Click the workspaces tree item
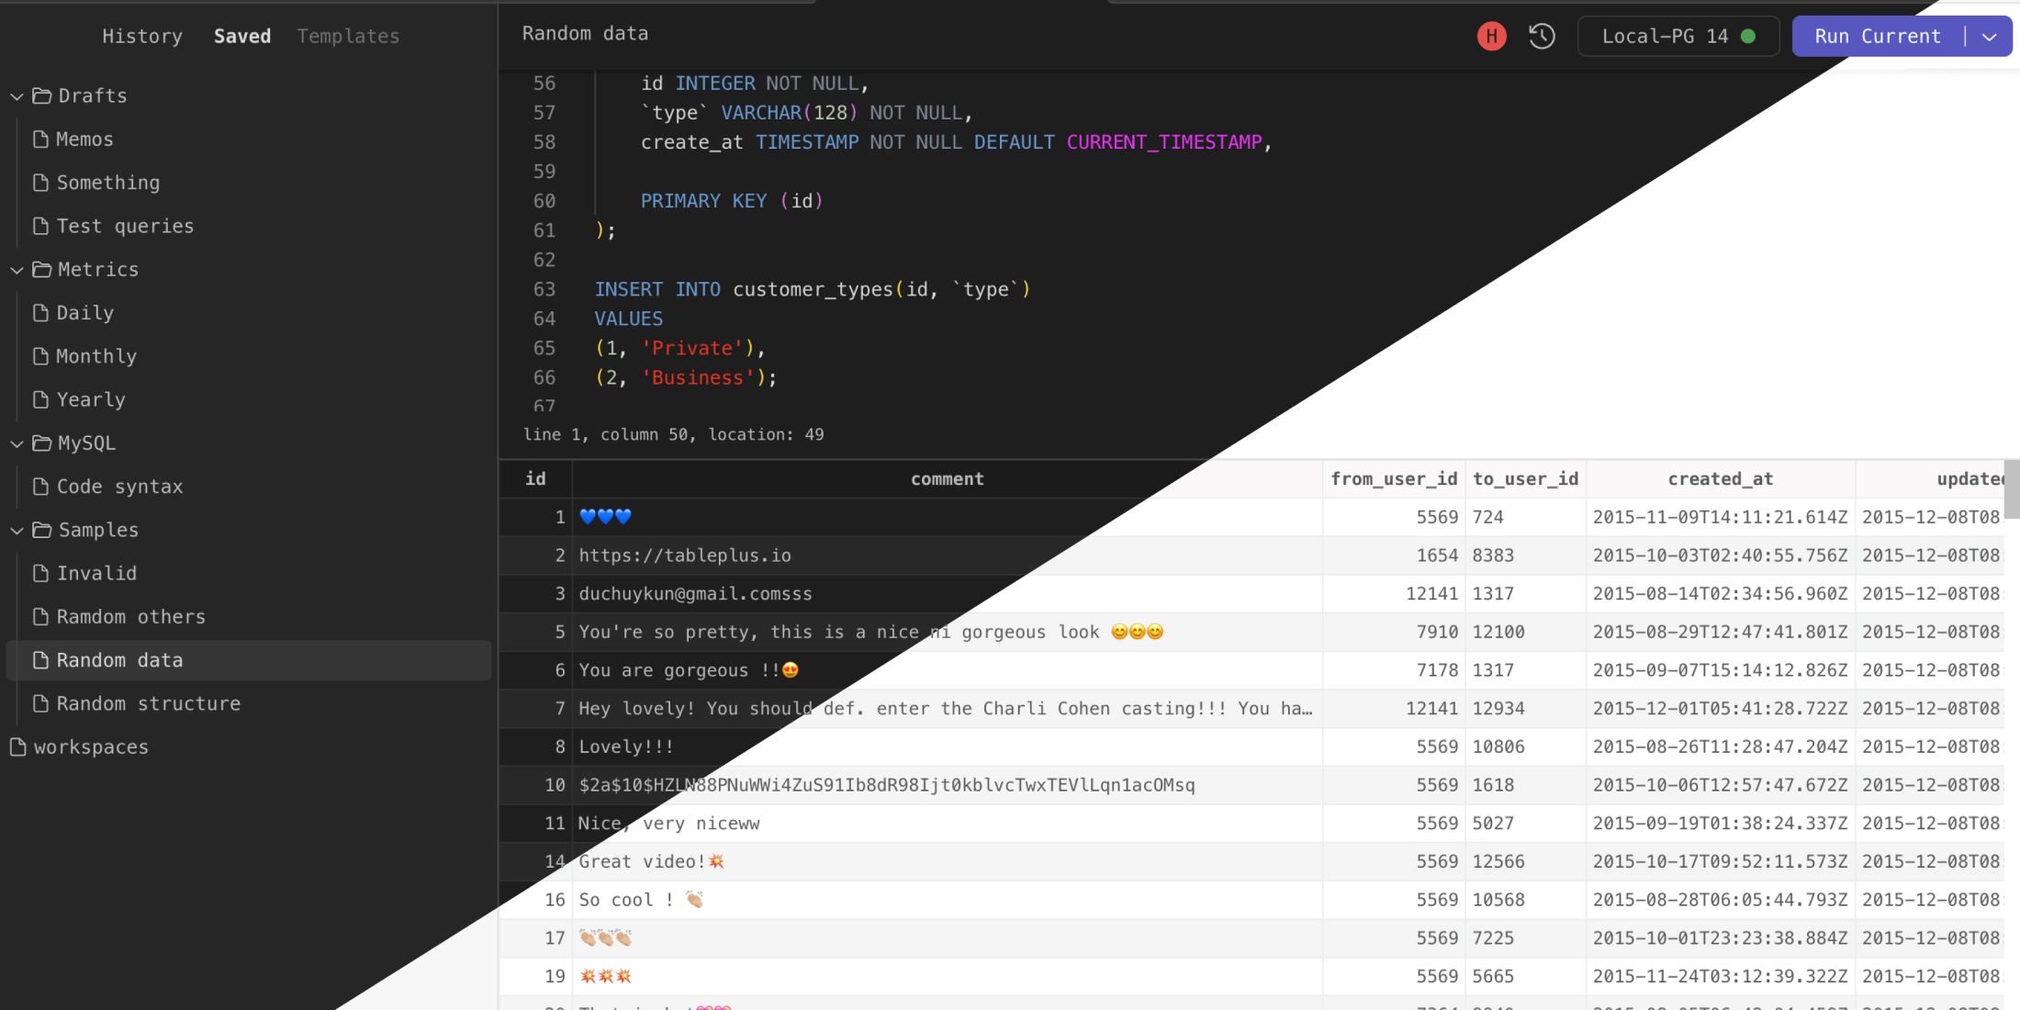The height and width of the screenshot is (1010, 2020). (90, 747)
